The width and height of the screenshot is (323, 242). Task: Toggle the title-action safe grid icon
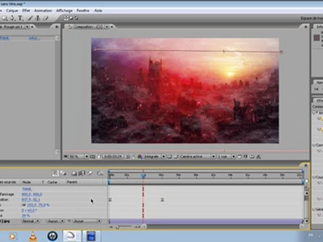(x=93, y=157)
